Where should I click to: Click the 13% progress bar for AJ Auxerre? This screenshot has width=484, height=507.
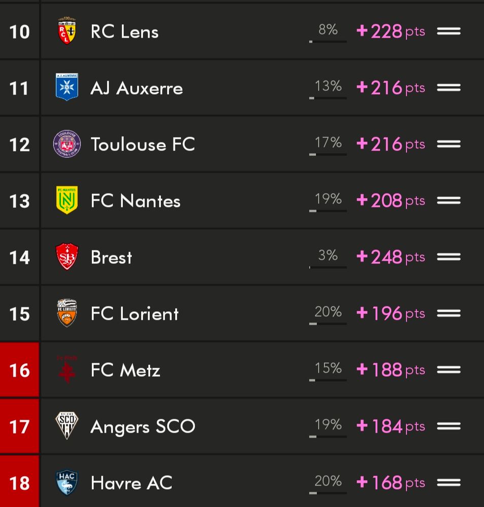click(x=328, y=98)
